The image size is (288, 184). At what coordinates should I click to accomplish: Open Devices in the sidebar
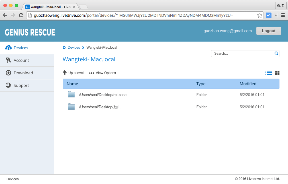(21, 48)
